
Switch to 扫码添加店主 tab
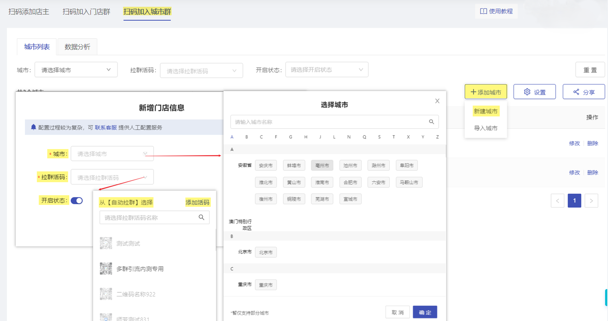pyautogui.click(x=29, y=12)
